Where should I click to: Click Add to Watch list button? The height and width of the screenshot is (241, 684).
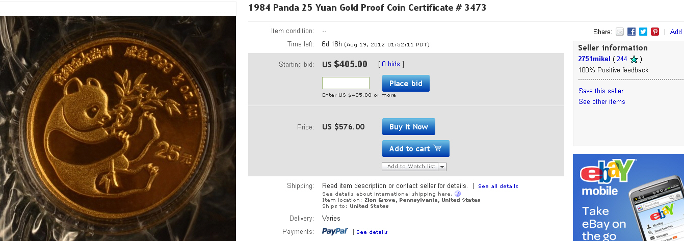[411, 167]
